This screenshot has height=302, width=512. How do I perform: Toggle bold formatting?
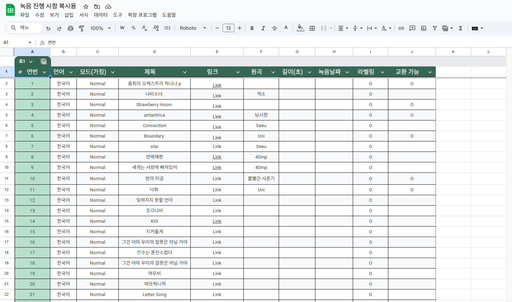coord(252,28)
